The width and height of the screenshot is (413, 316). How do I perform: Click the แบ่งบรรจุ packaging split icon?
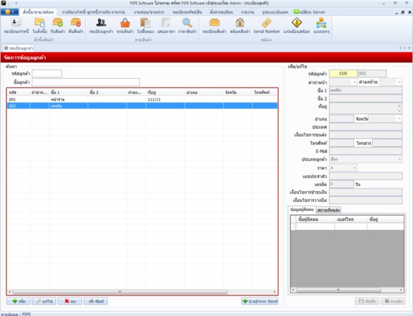[x=321, y=26]
